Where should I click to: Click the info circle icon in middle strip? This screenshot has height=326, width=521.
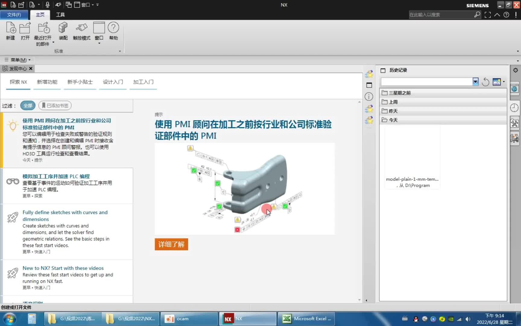369,97
